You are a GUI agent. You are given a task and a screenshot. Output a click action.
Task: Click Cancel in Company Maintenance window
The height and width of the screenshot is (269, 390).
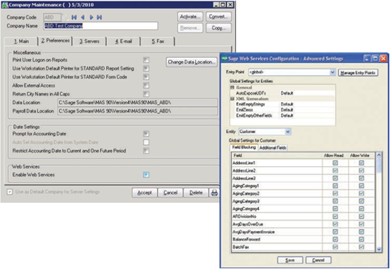[170, 192]
